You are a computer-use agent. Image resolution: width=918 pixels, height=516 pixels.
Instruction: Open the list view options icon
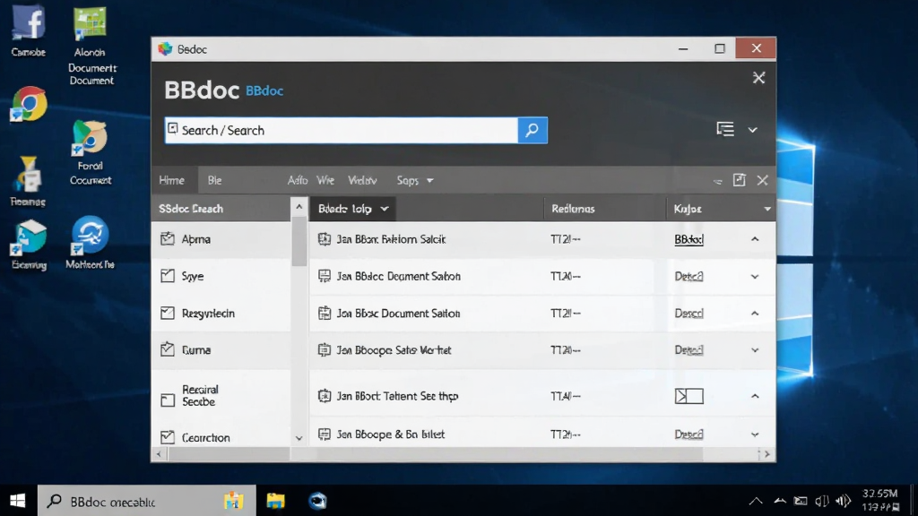pos(724,129)
